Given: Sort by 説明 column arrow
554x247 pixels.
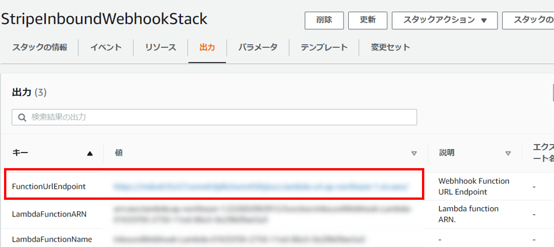Looking at the screenshot, I should tap(508, 154).
